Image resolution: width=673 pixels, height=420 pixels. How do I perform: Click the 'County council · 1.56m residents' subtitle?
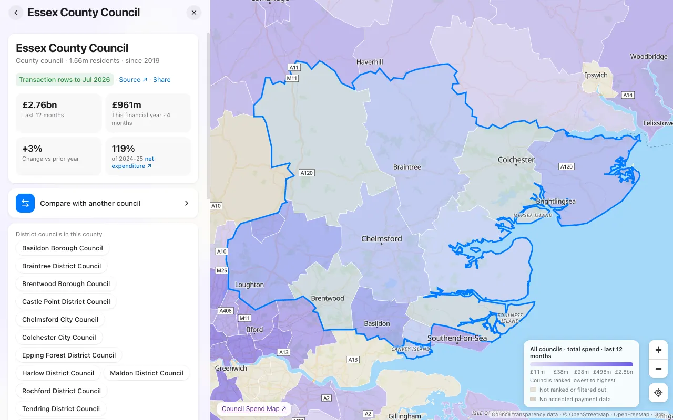[88, 60]
